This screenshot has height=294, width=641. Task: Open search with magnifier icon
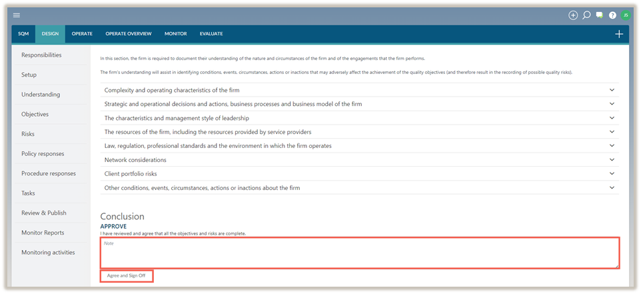pos(586,15)
